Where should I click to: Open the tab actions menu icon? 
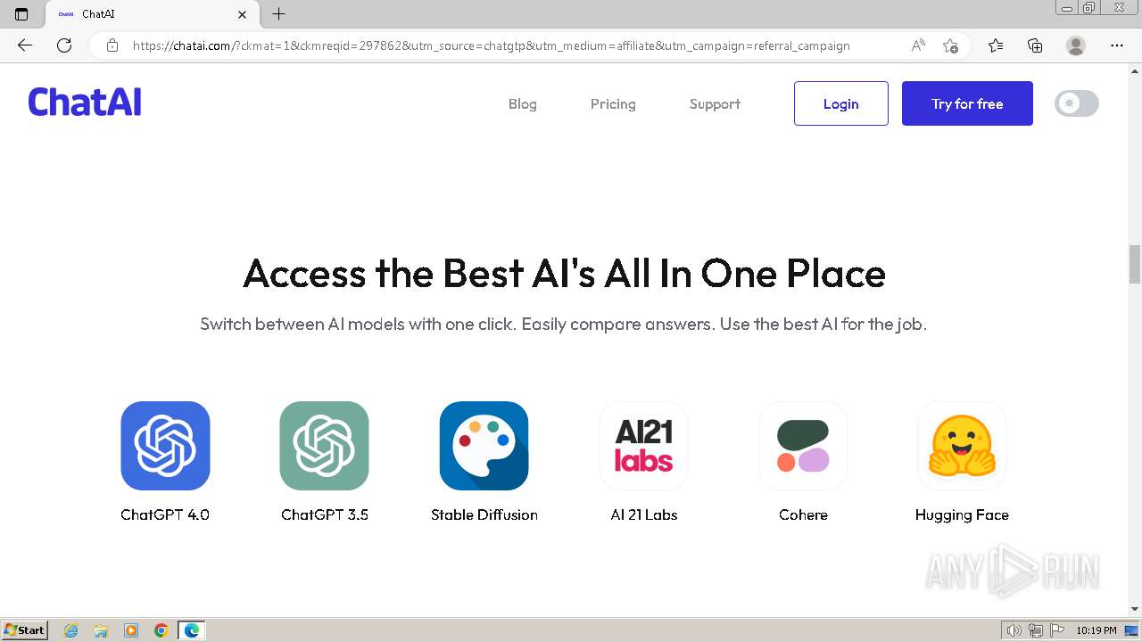pyautogui.click(x=21, y=14)
